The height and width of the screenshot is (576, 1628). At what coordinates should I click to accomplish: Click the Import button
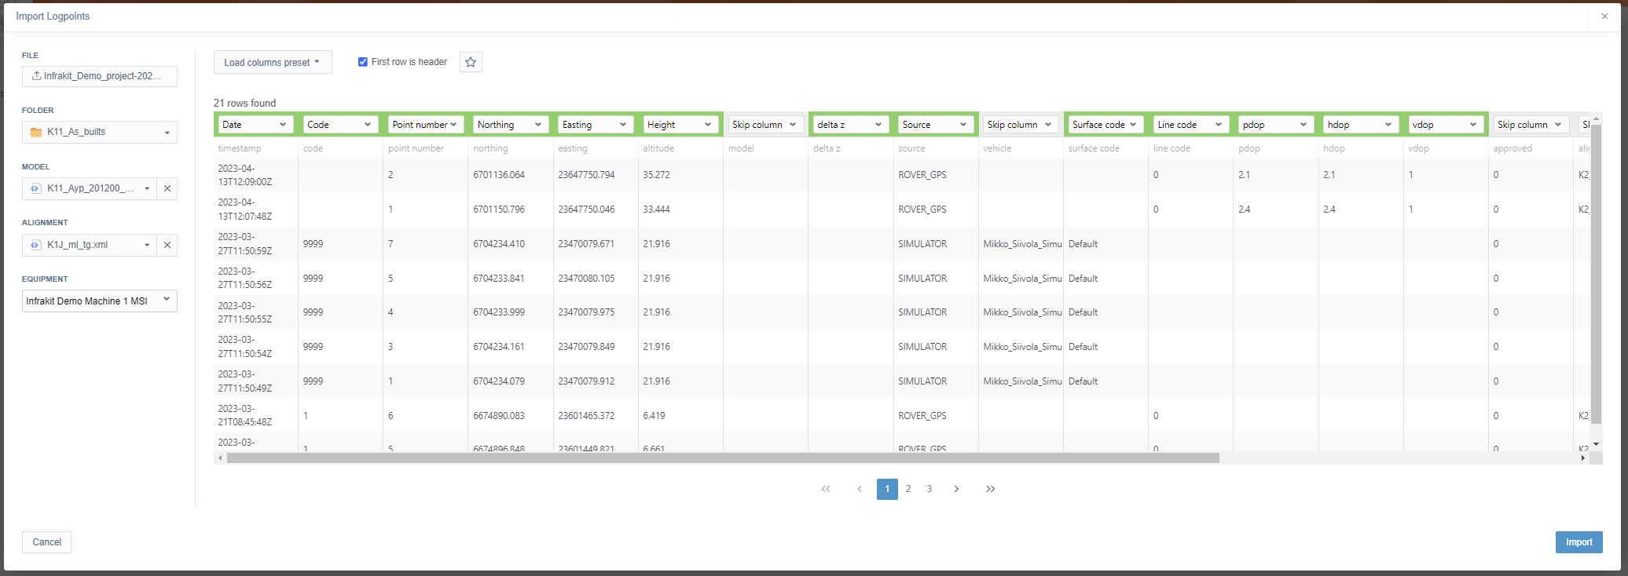(x=1578, y=542)
